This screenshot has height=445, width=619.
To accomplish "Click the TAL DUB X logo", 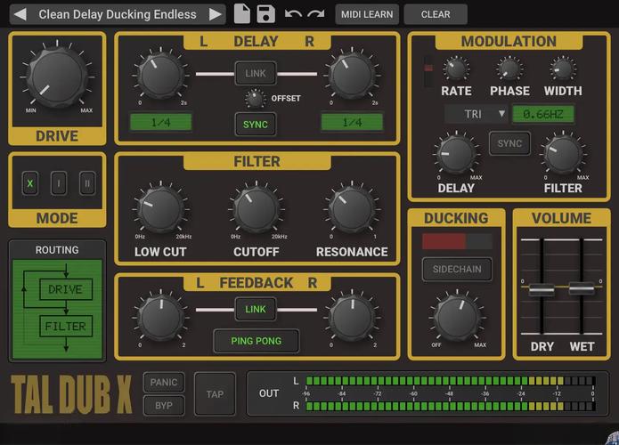I will pyautogui.click(x=71, y=394).
